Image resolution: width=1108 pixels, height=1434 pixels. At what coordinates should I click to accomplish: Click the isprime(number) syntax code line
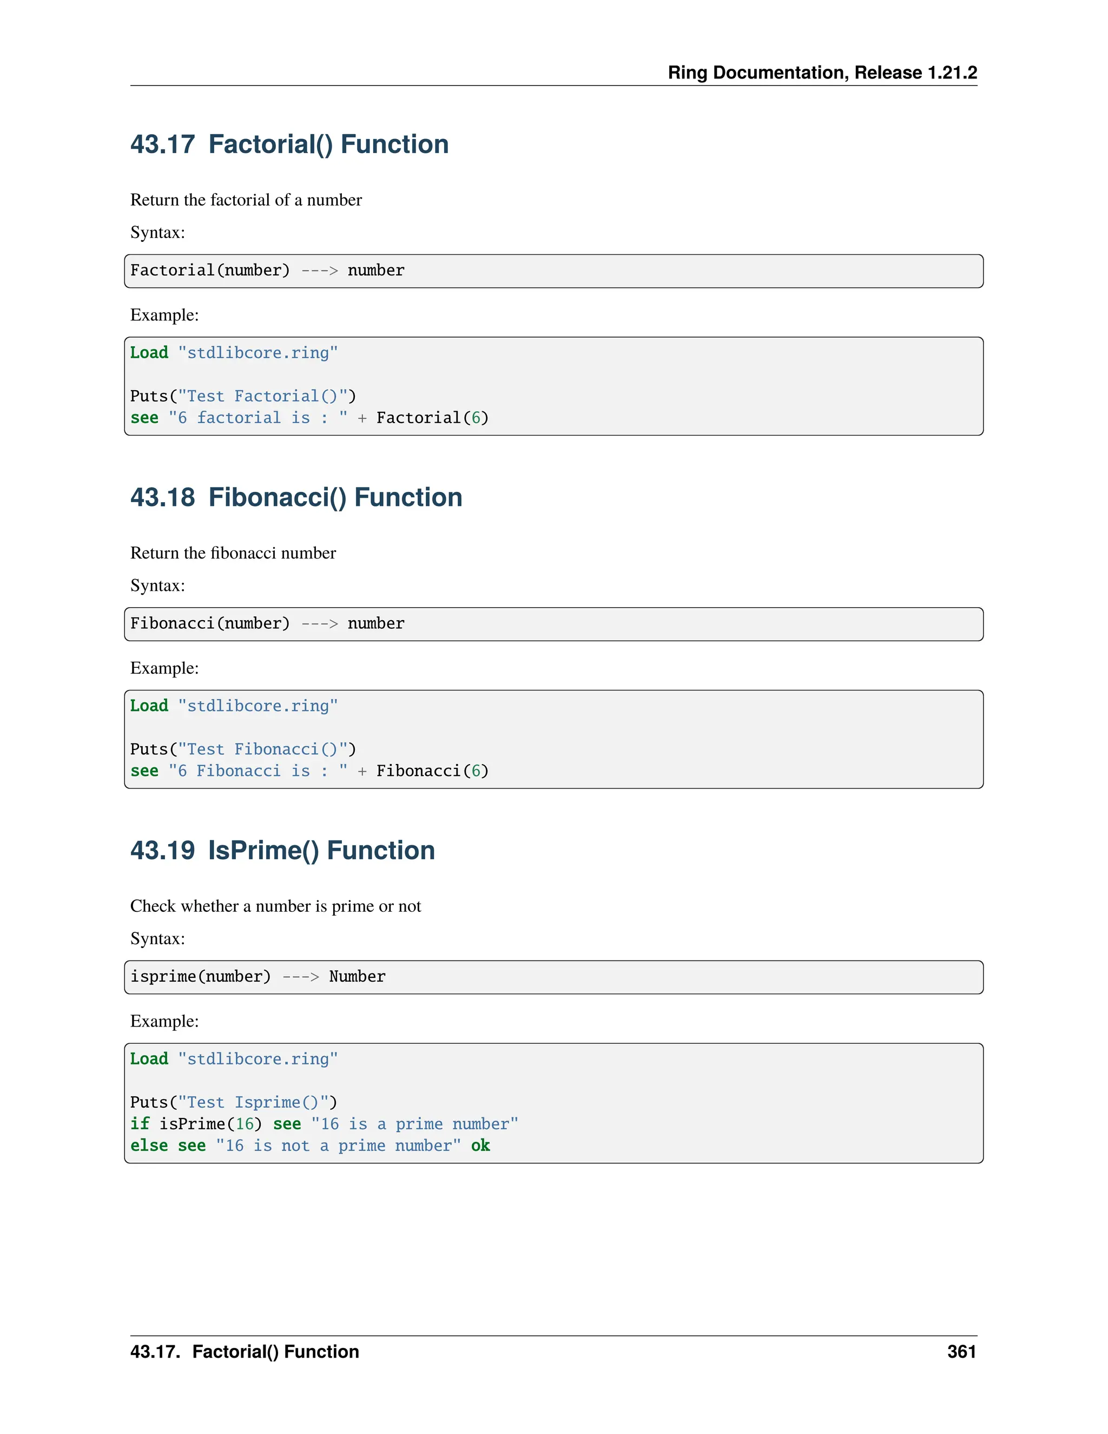258,977
